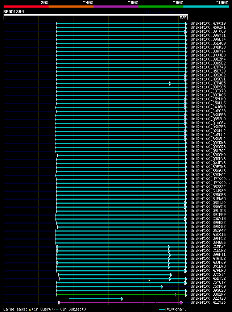
Task: Open hit UniRef100_A4RTD2
Action: point(208,258)
